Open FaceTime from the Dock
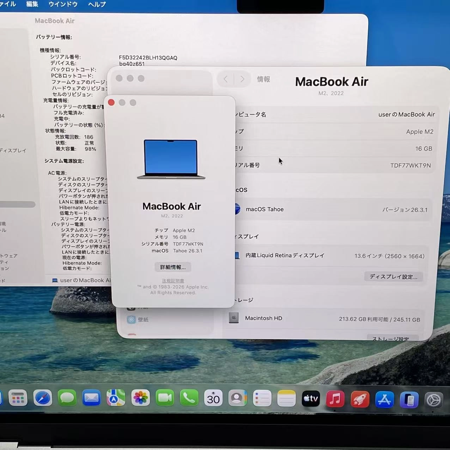Screen dimensions: 450x450 165,399
